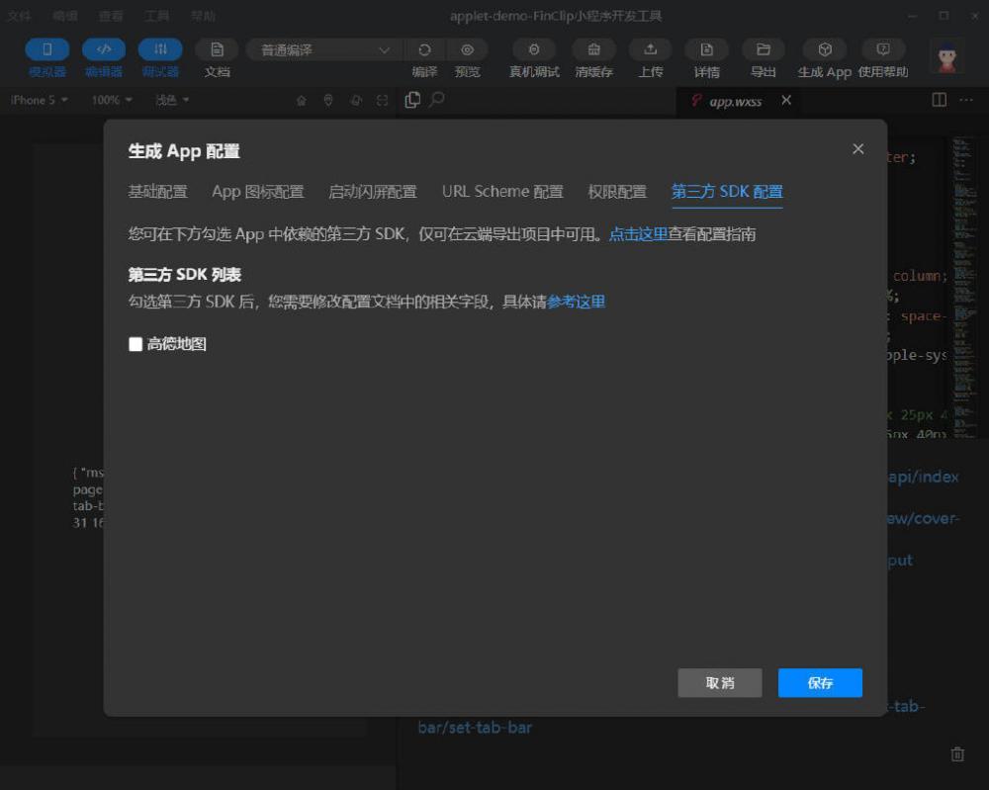The height and width of the screenshot is (790, 989).
Task: Close the app.wxss editor tab
Action: 786,100
